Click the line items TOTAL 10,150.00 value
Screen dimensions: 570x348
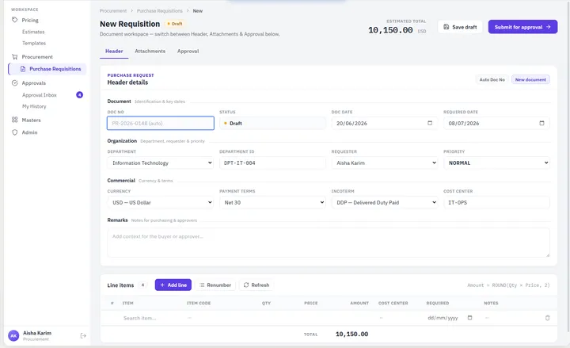coord(351,335)
